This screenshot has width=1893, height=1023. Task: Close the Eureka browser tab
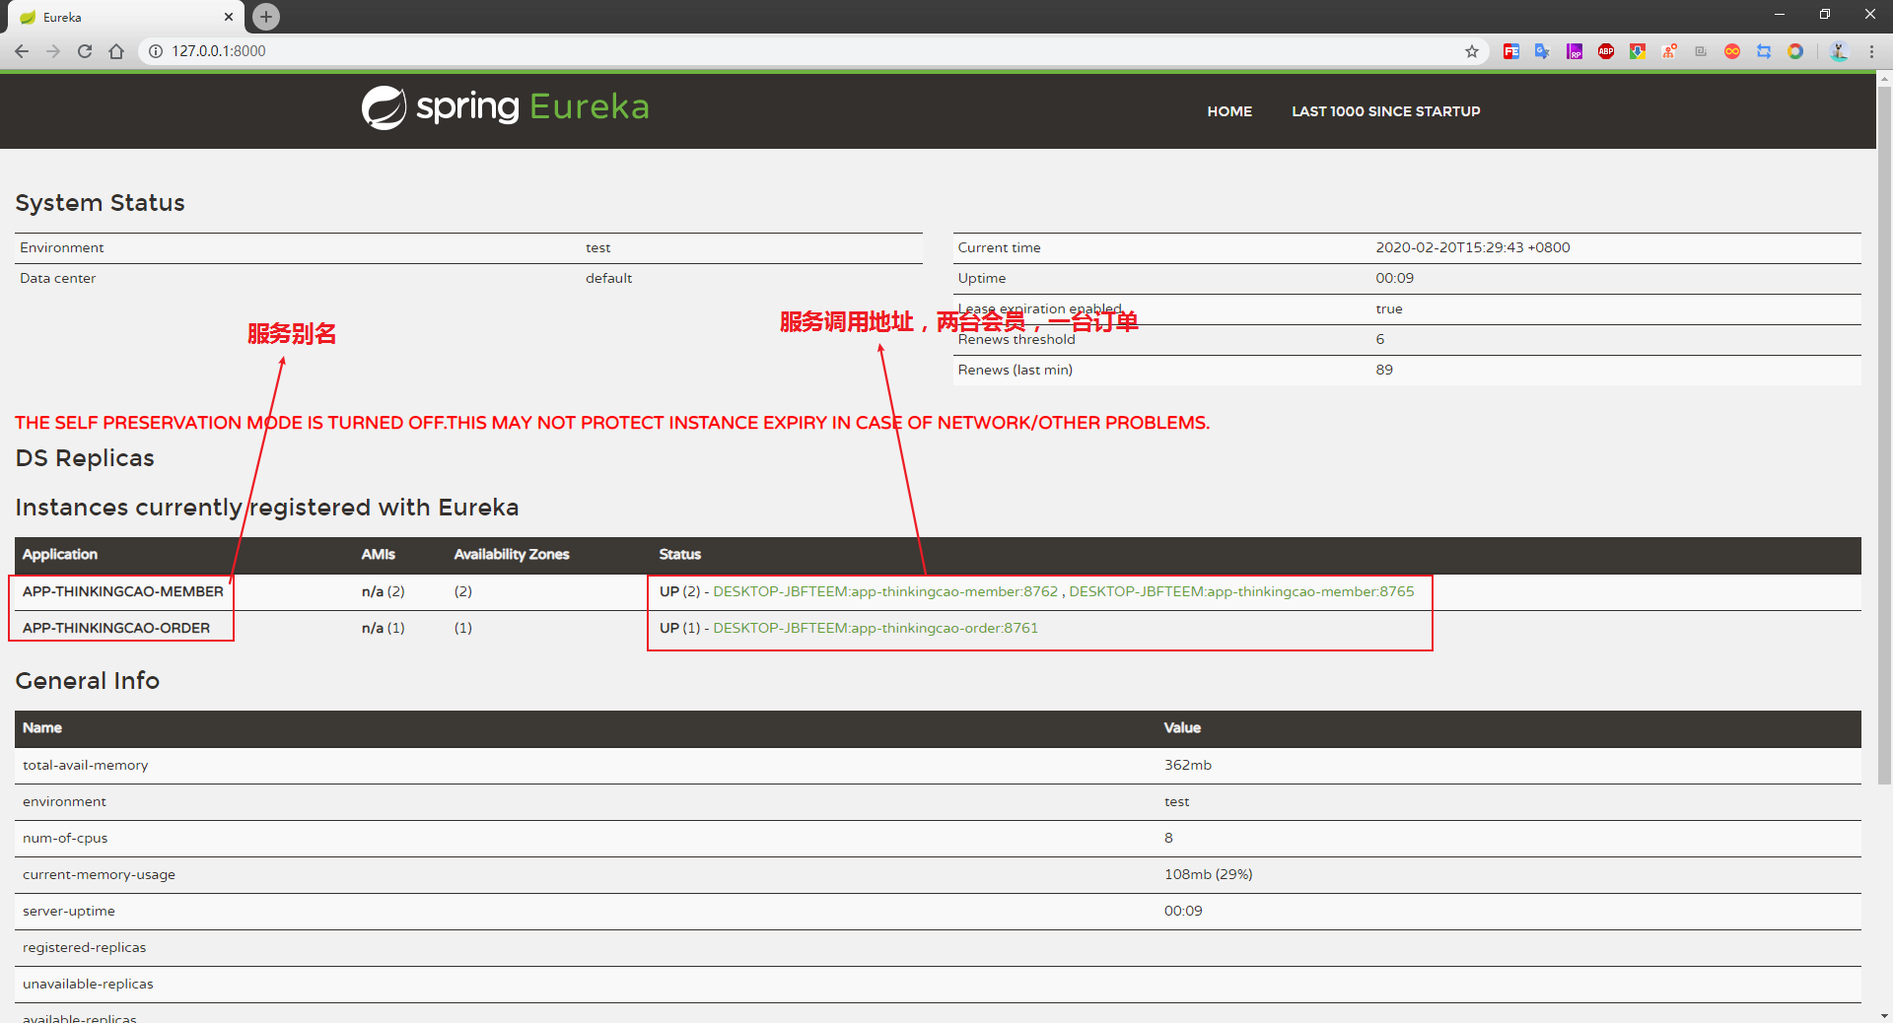click(229, 17)
